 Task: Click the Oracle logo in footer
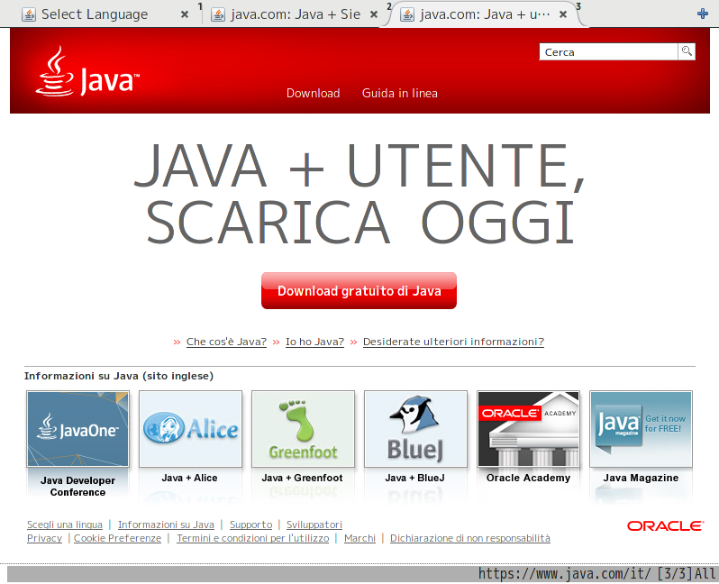665,525
